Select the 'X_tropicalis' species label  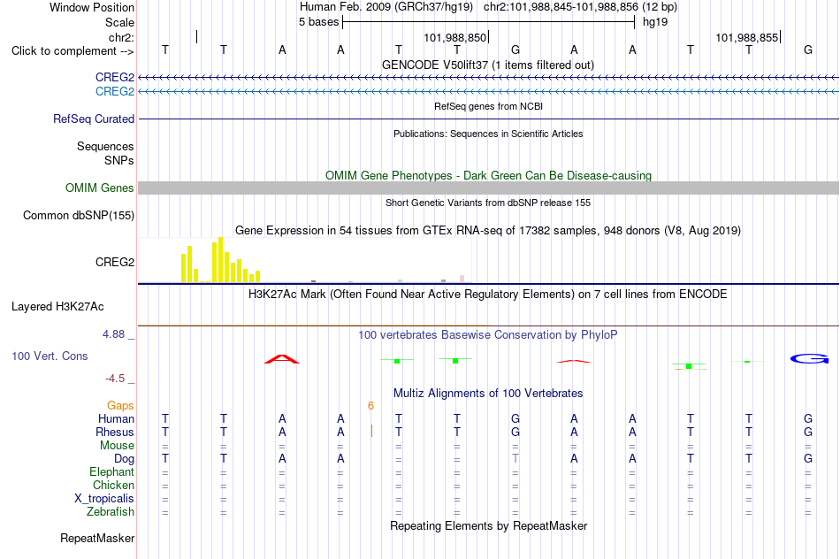tap(104, 499)
